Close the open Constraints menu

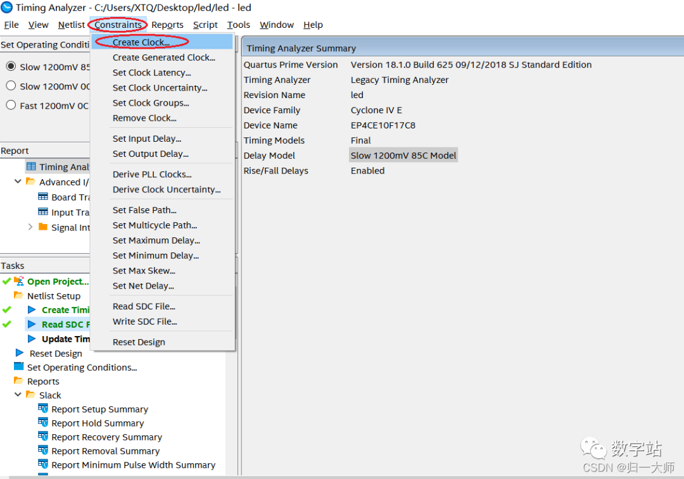(x=118, y=25)
